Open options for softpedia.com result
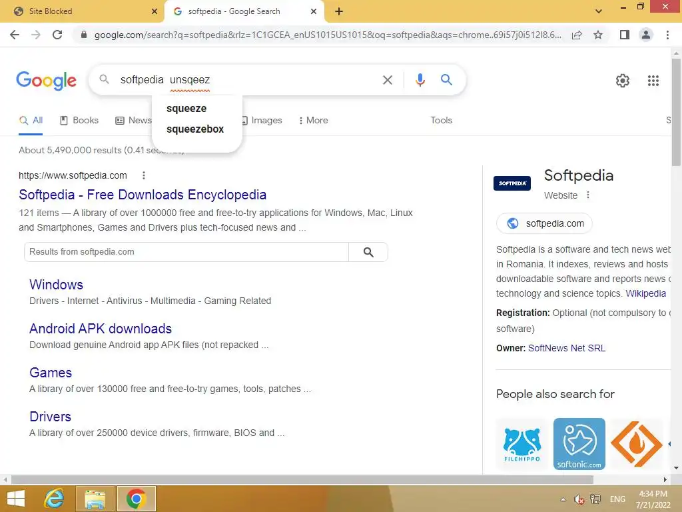Screen dimensions: 682x512 [144, 175]
